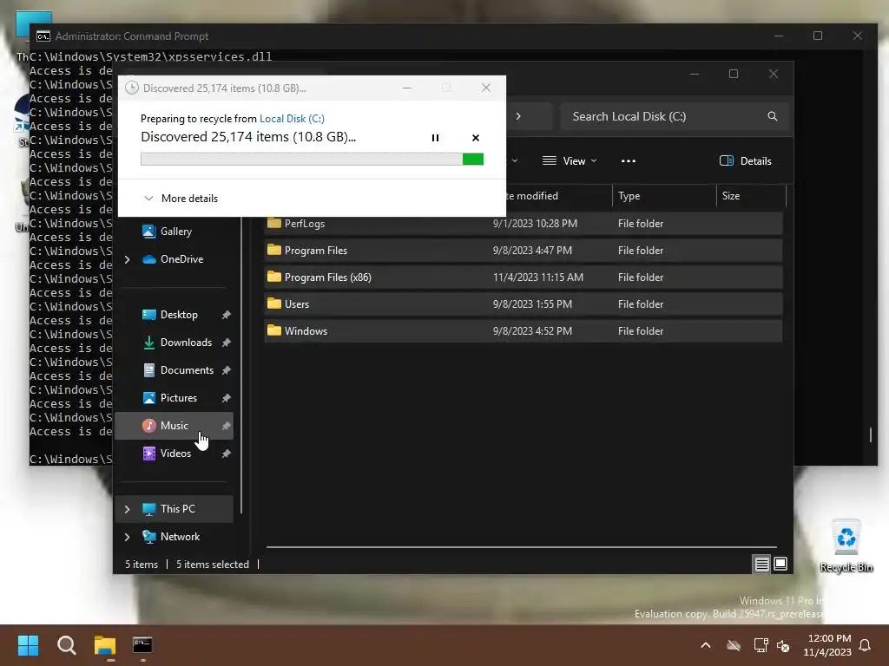Click the address bar chevron arrow
889x666 pixels.
coord(517,116)
